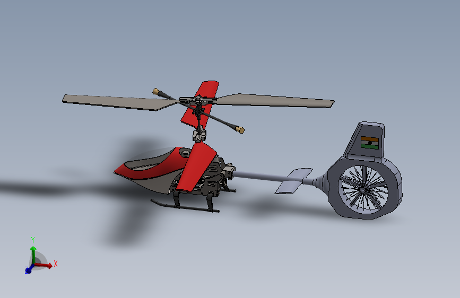Select the gray tail boom tube
The image size is (460, 298).
[x=261, y=177]
